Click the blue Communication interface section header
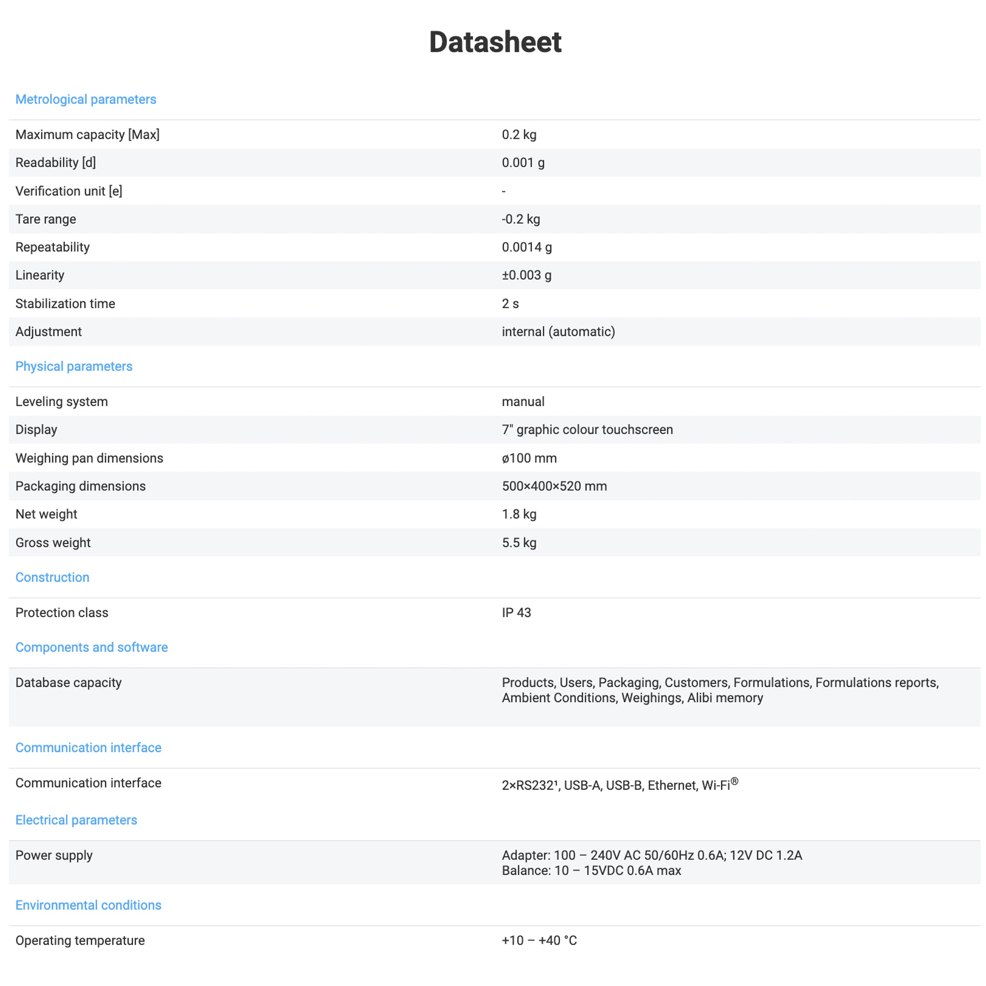Screen dimensions: 986x986 click(x=88, y=747)
